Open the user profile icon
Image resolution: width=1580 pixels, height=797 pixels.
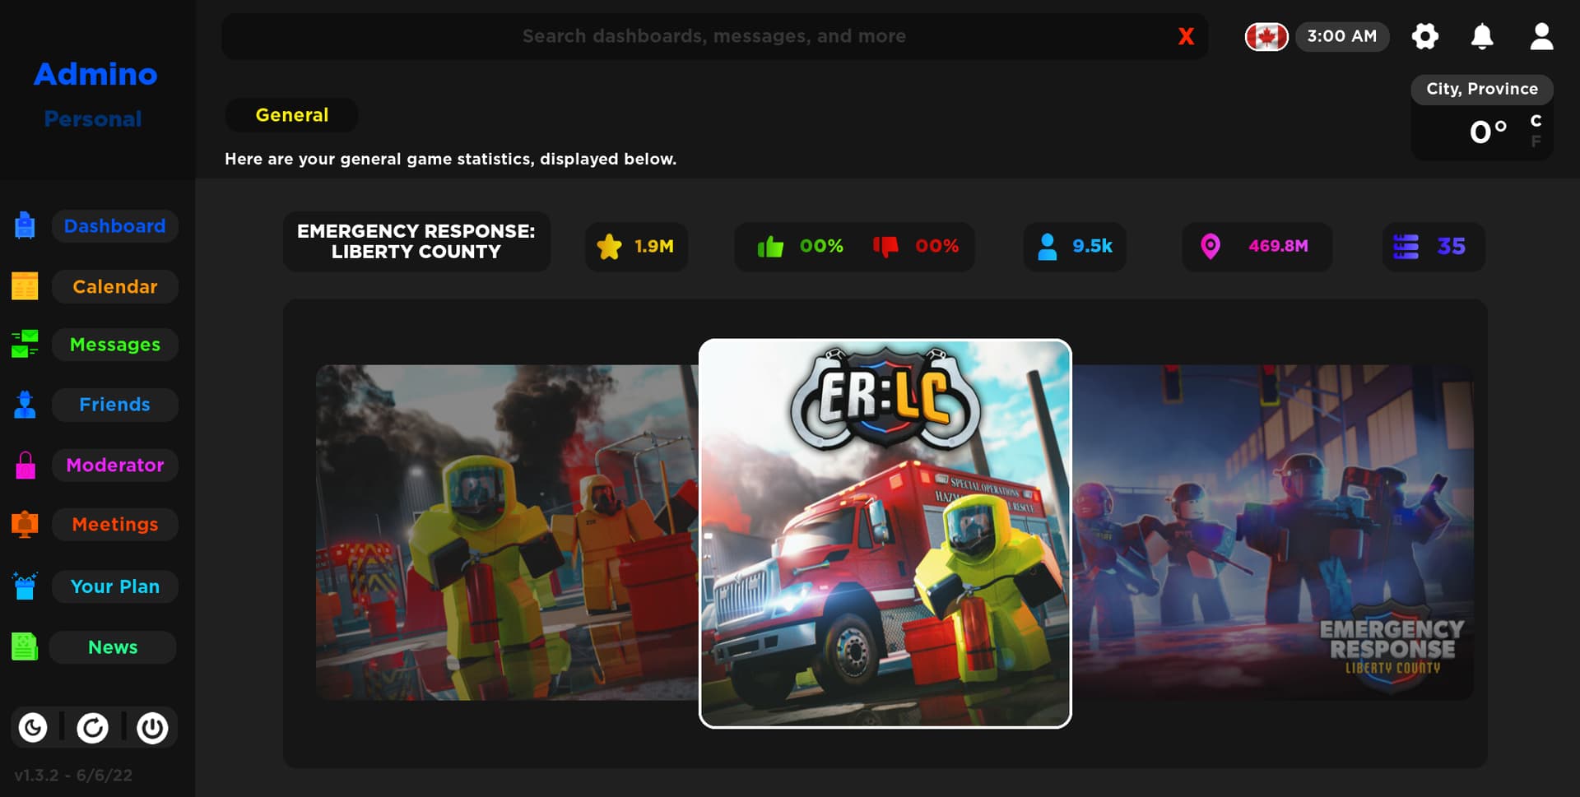(x=1541, y=36)
